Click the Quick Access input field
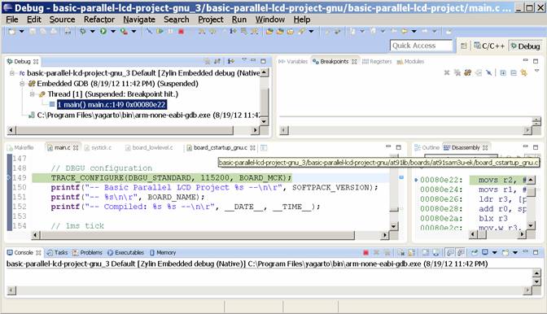 point(421,46)
